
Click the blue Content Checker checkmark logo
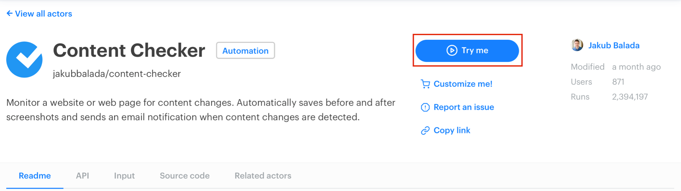[24, 60]
